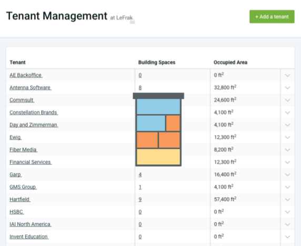Image resolution: width=301 pixels, height=246 pixels.
Task: Open the Invent Education tenant link
Action: pyautogui.click(x=29, y=237)
